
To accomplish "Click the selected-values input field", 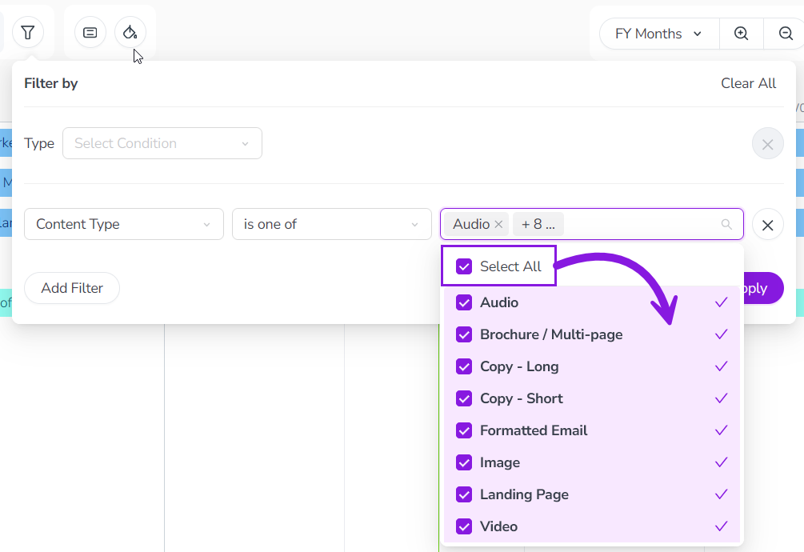I will [592, 224].
